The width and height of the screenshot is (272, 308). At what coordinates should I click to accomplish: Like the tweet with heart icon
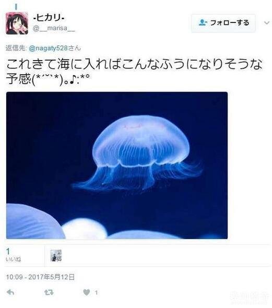(x=87, y=292)
